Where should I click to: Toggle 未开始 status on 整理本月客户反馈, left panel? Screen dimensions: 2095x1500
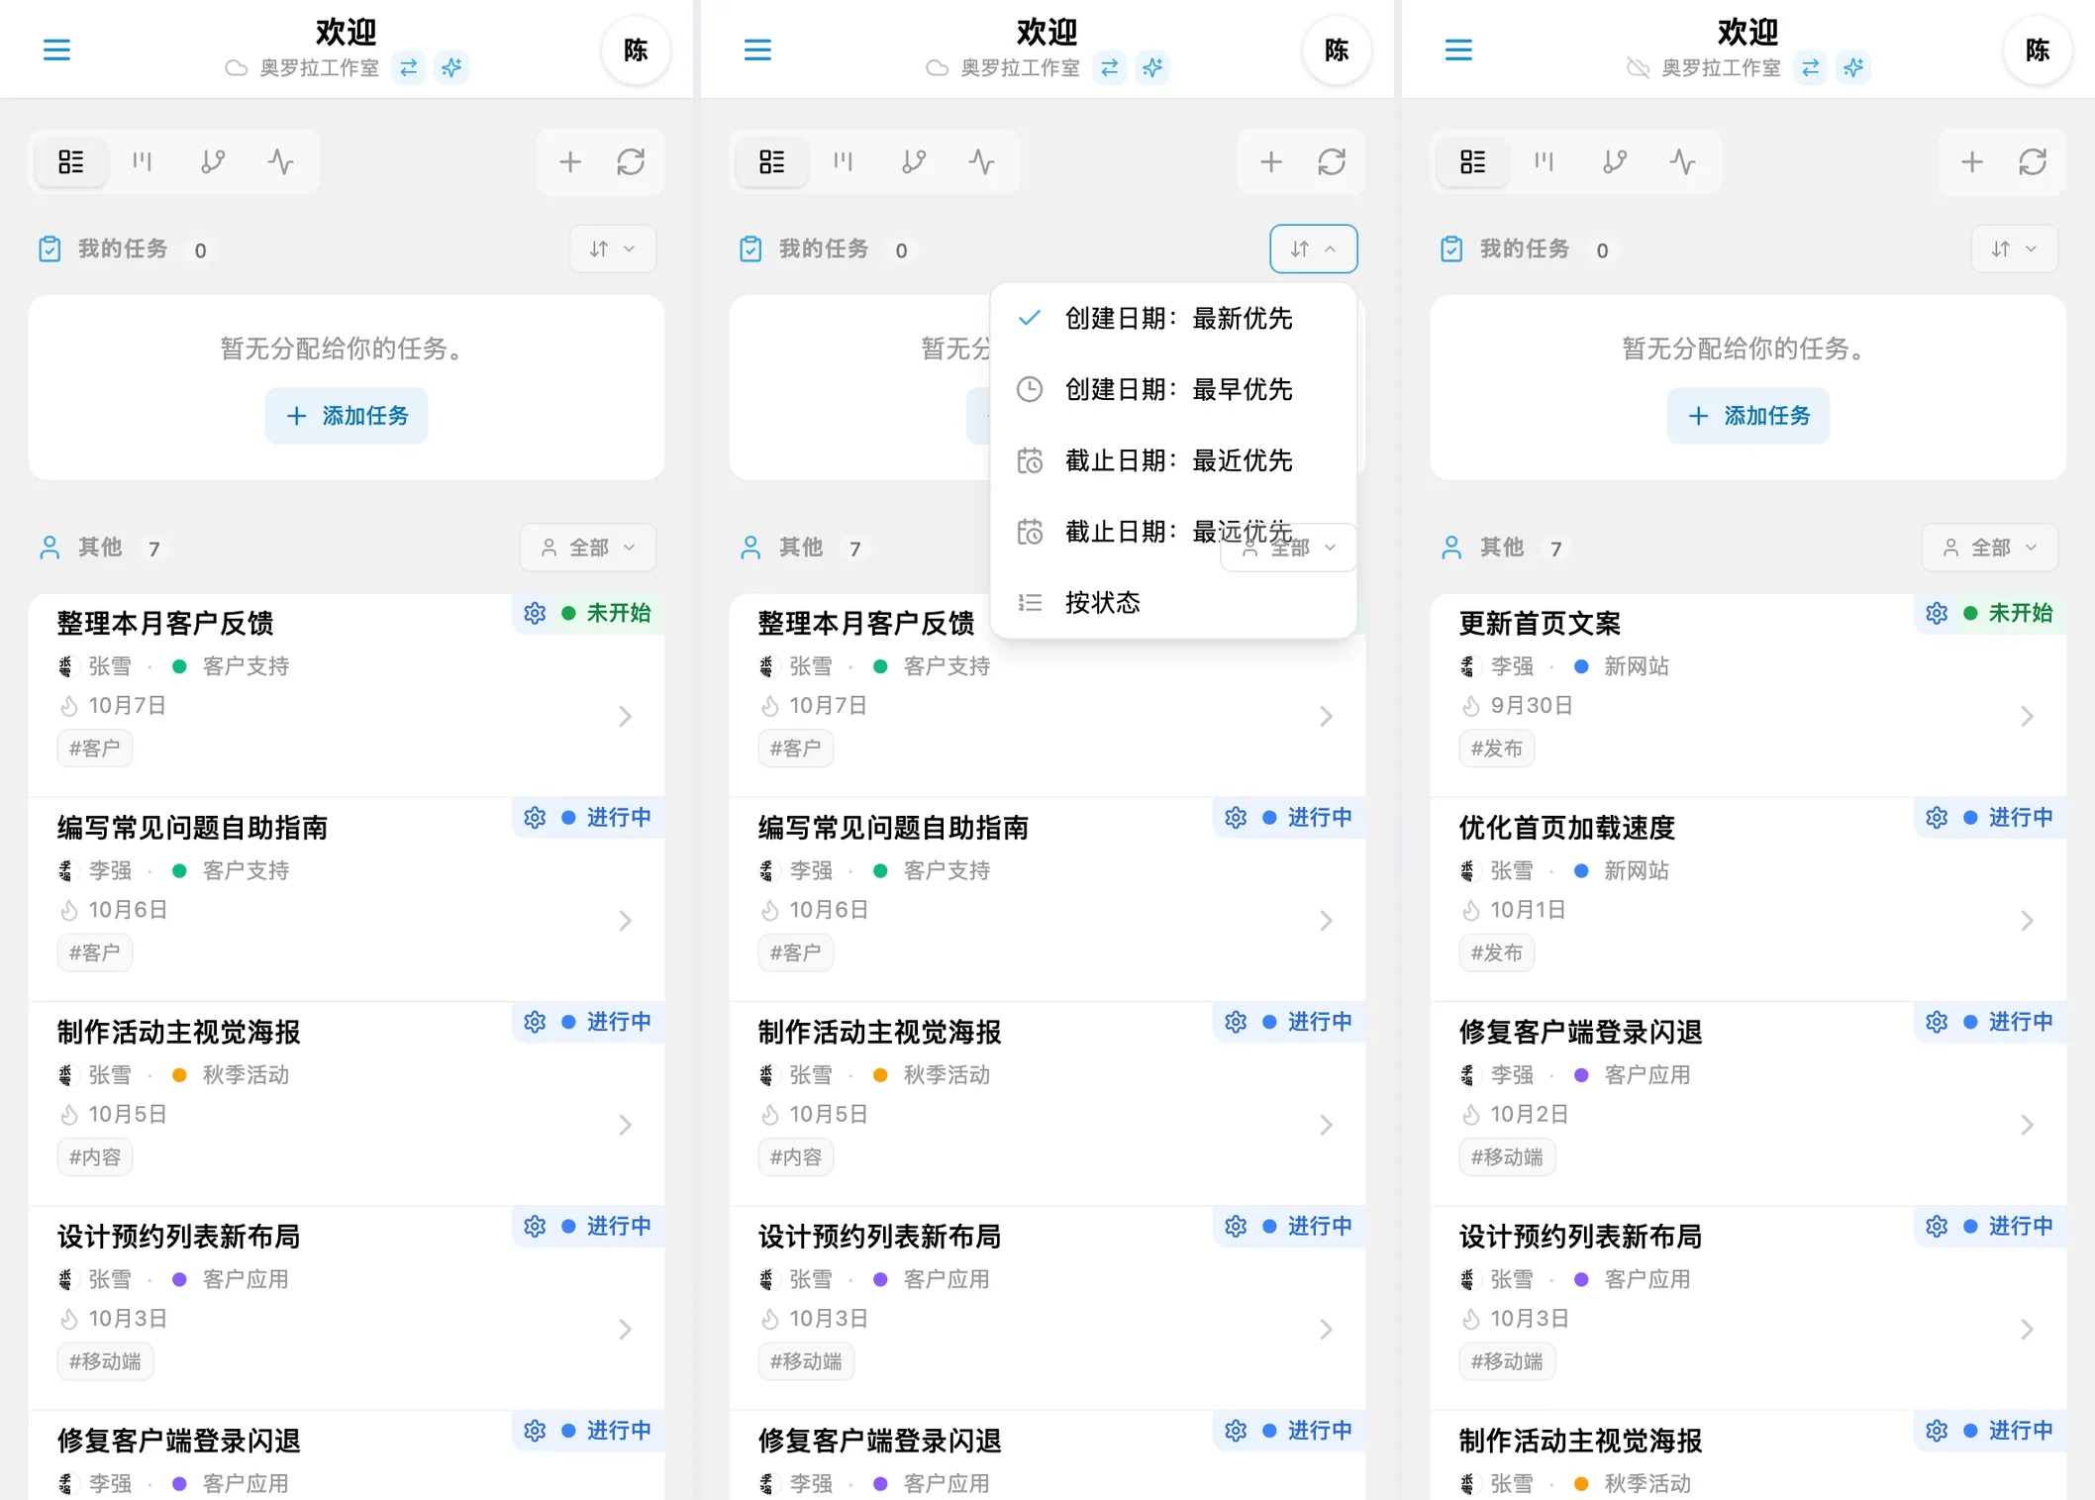coord(607,614)
